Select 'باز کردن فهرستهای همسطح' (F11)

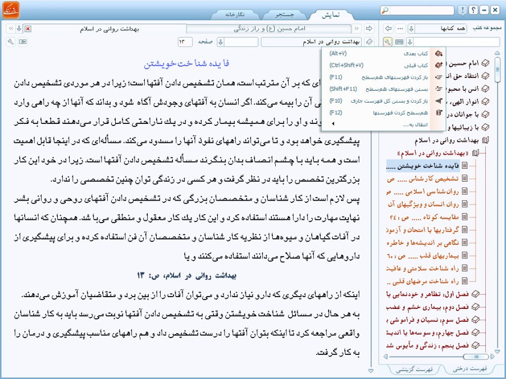384,77
